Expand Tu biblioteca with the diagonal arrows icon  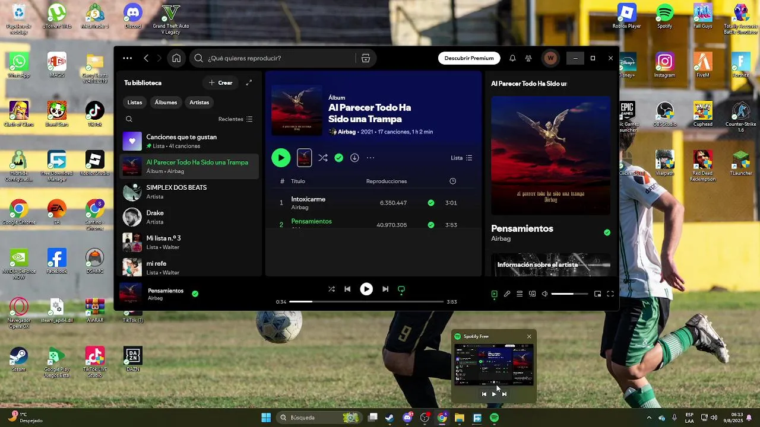(249, 83)
